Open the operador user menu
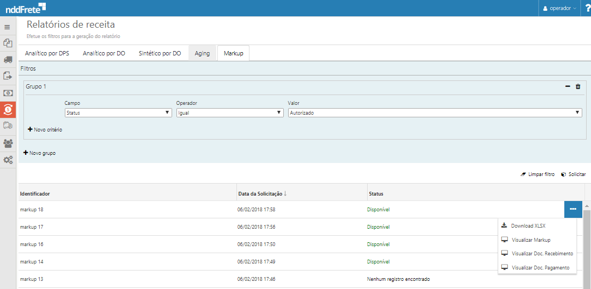 (x=559, y=8)
